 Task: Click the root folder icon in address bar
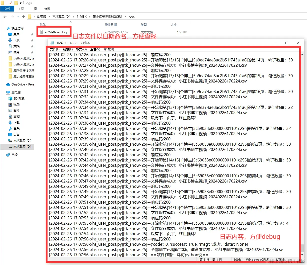click(29, 17)
